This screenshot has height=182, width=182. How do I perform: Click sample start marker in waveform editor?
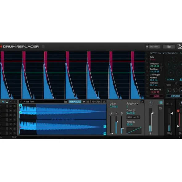[x=21, y=105]
